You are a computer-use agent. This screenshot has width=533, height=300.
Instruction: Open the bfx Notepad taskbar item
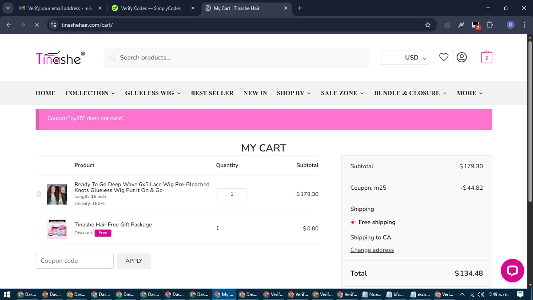tap(395, 294)
